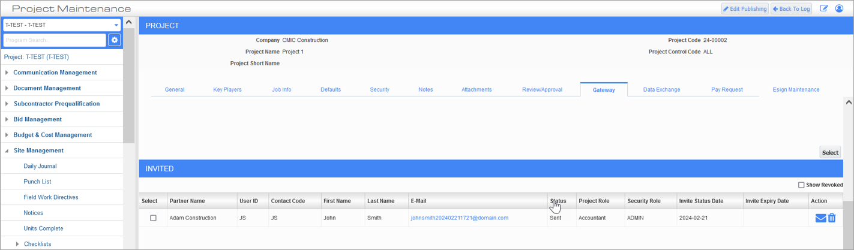Open Notices in Site Management

[34, 213]
